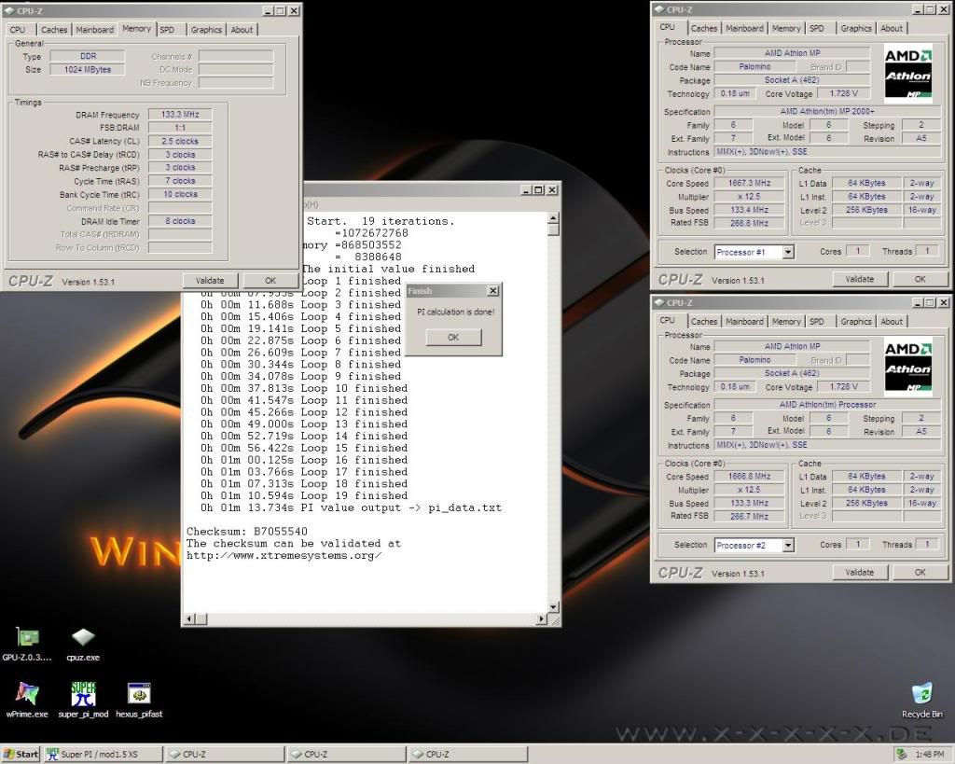955x764 pixels.
Task: Select the third CPU-Z taskbar button
Action: point(468,755)
